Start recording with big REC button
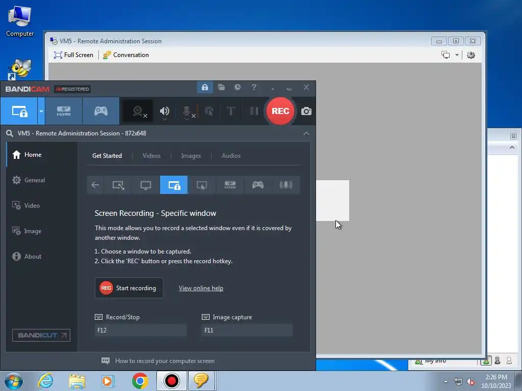 (280, 111)
